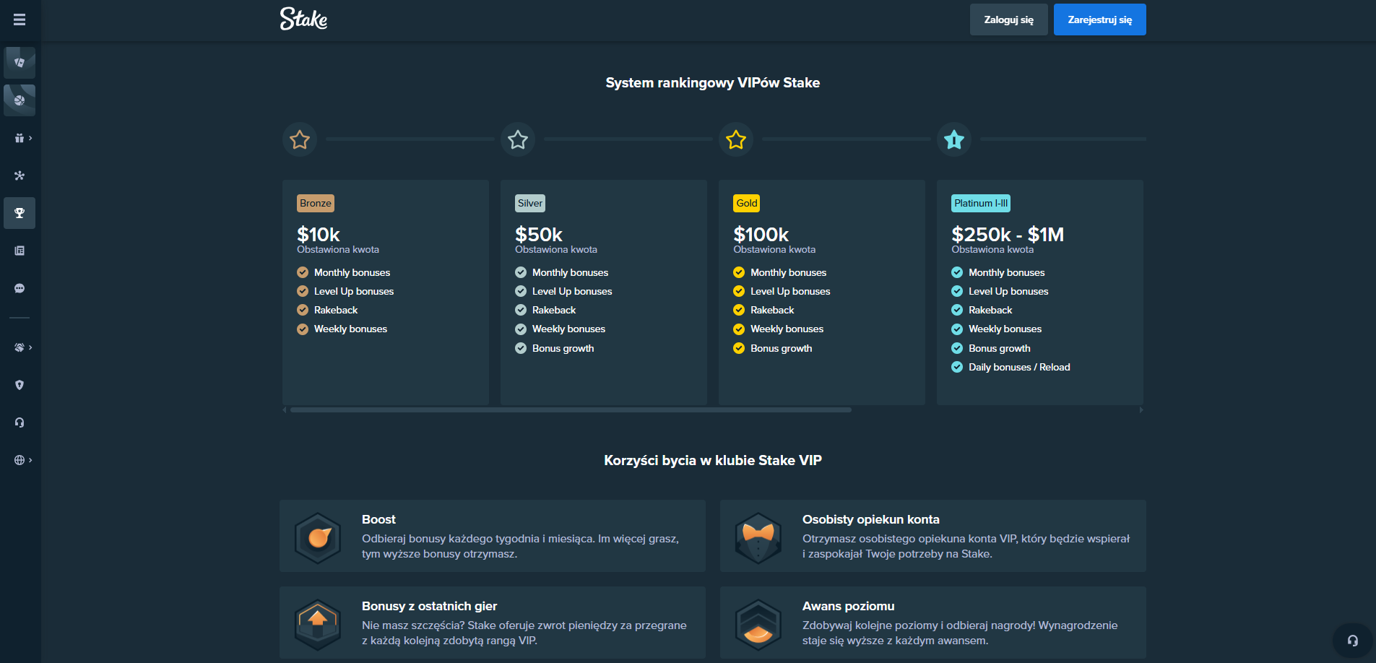Viewport: 1376px width, 663px height.
Task: Click the trophy VIP Club sidebar icon
Action: (20, 213)
